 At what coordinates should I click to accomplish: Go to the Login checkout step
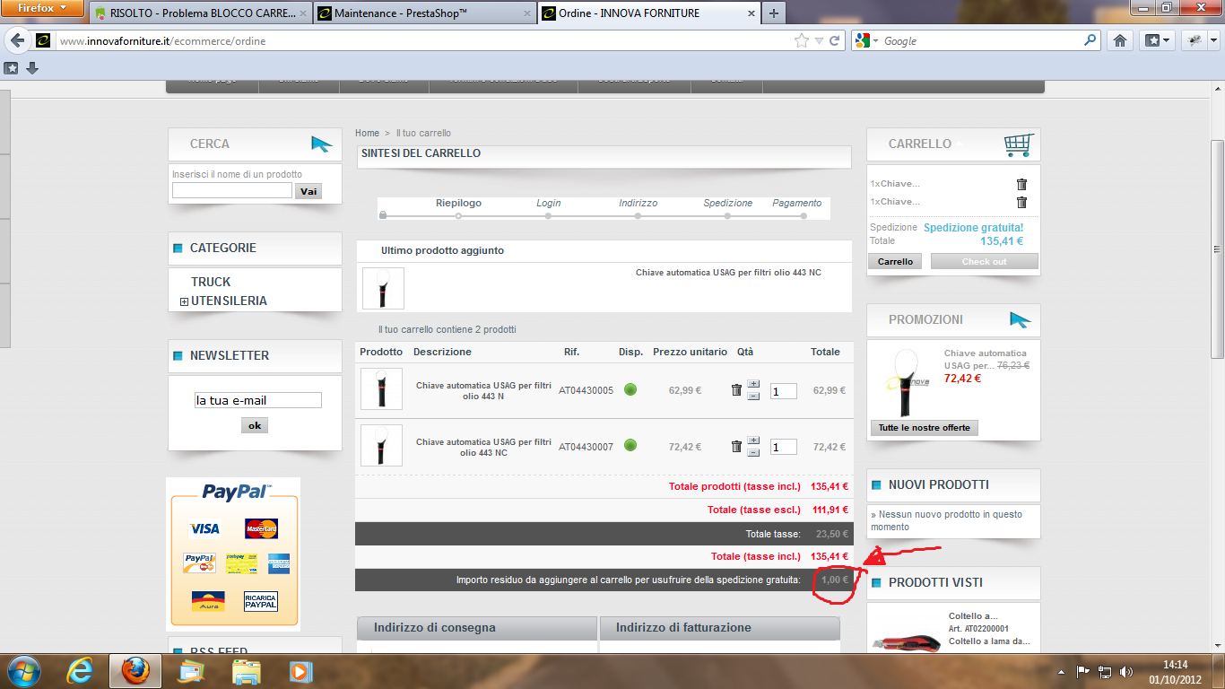tap(548, 204)
